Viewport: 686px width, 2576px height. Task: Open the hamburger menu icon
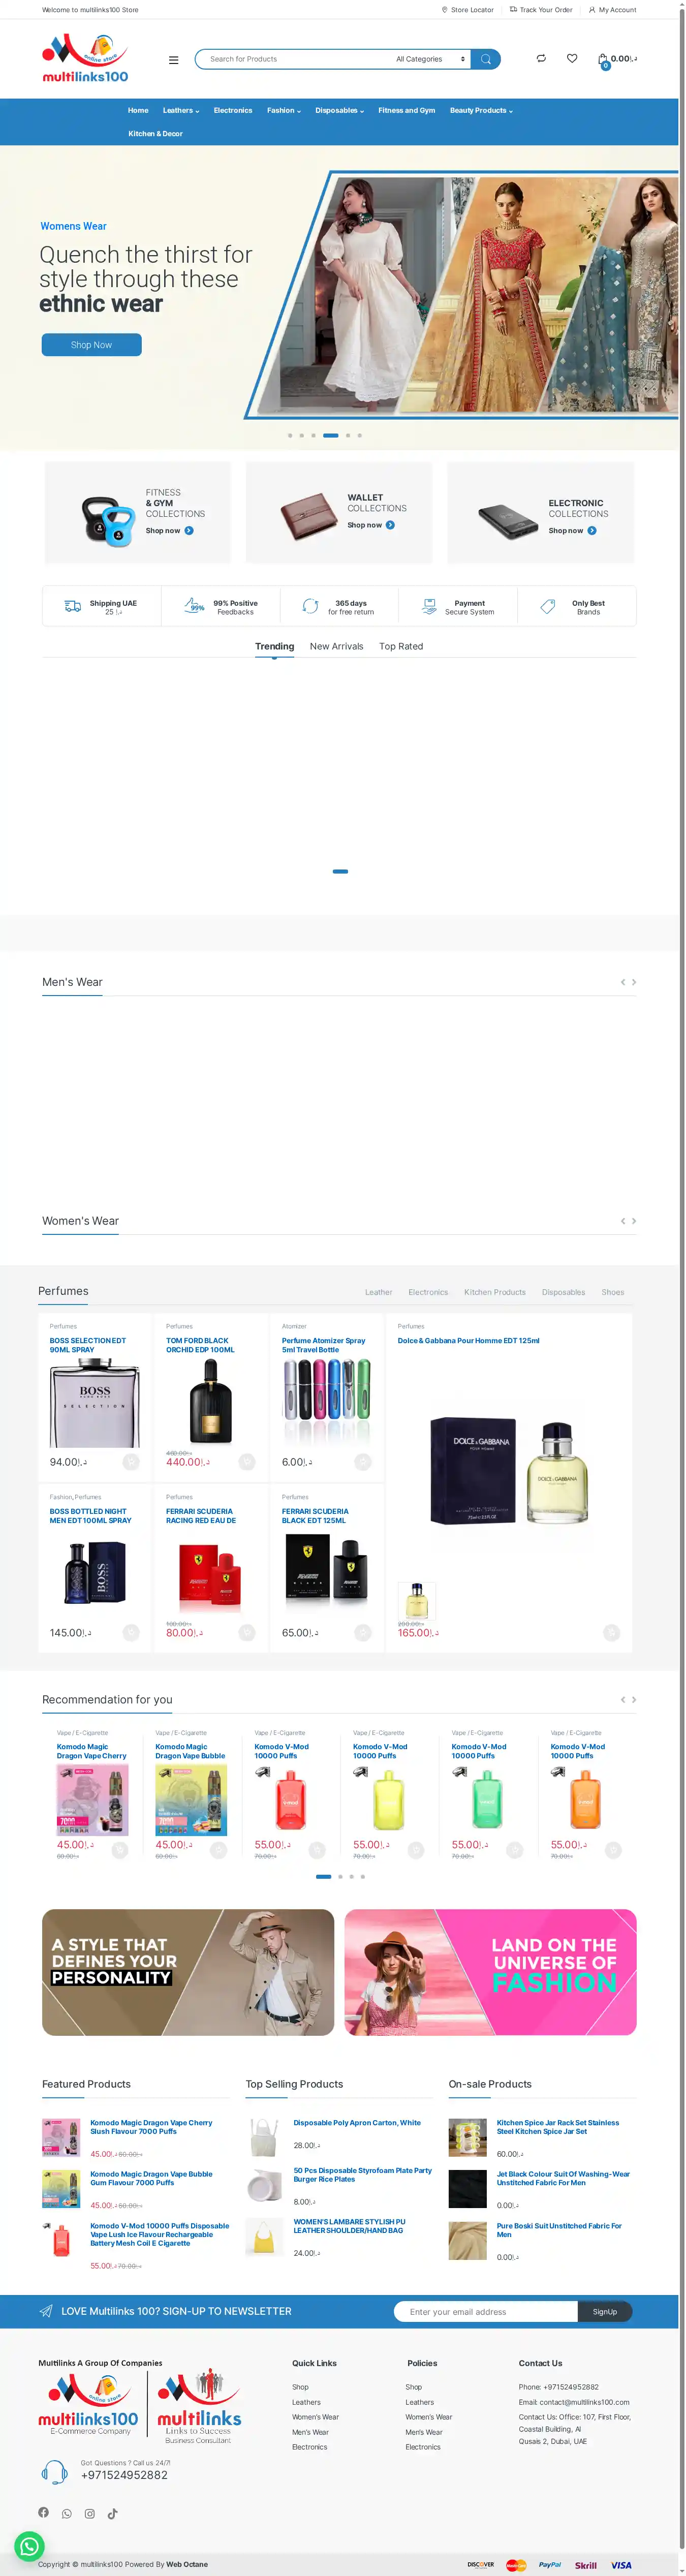[x=174, y=60]
